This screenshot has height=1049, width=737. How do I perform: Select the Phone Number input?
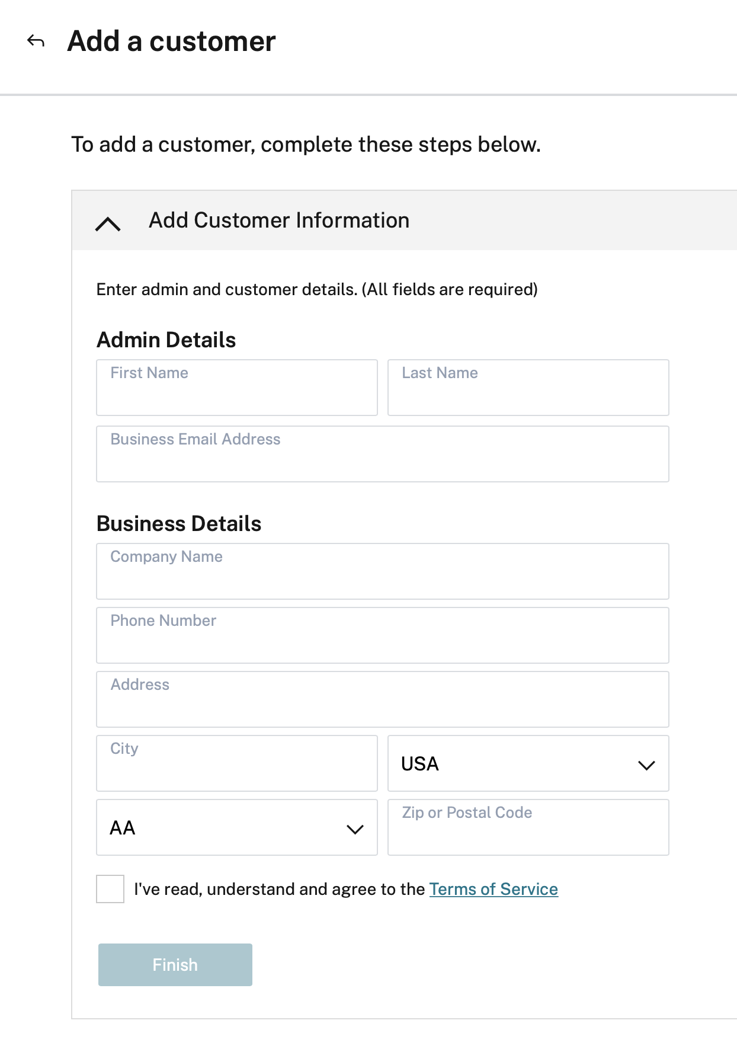[383, 635]
